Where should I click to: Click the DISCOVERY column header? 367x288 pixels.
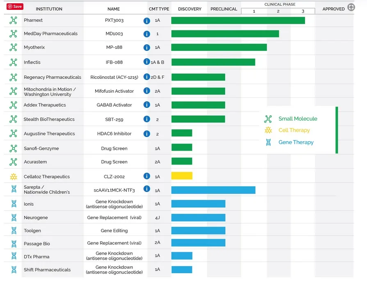click(x=189, y=9)
